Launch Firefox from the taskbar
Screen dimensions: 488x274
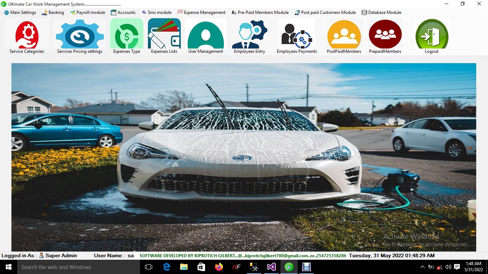pos(219,267)
